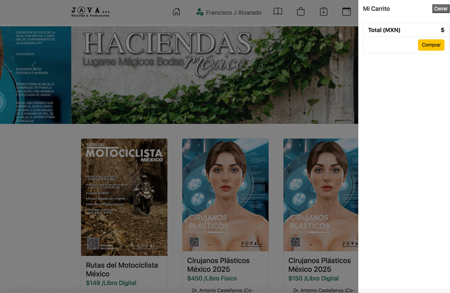Click the QR code on Motociclista cover
The width and height of the screenshot is (450, 293).
pyautogui.click(x=93, y=243)
